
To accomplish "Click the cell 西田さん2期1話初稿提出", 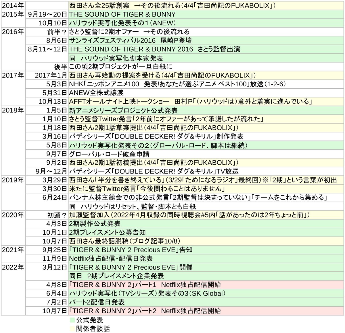I will click(x=206, y=163).
